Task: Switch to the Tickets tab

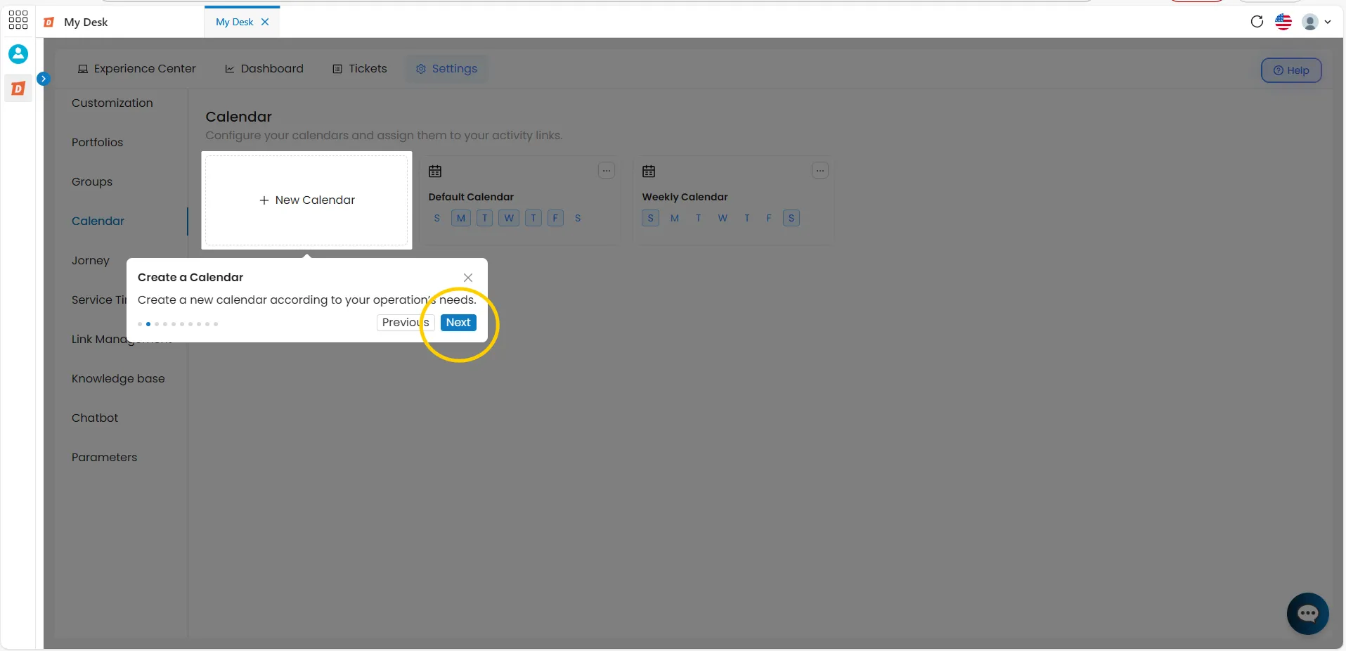Action: point(360,69)
